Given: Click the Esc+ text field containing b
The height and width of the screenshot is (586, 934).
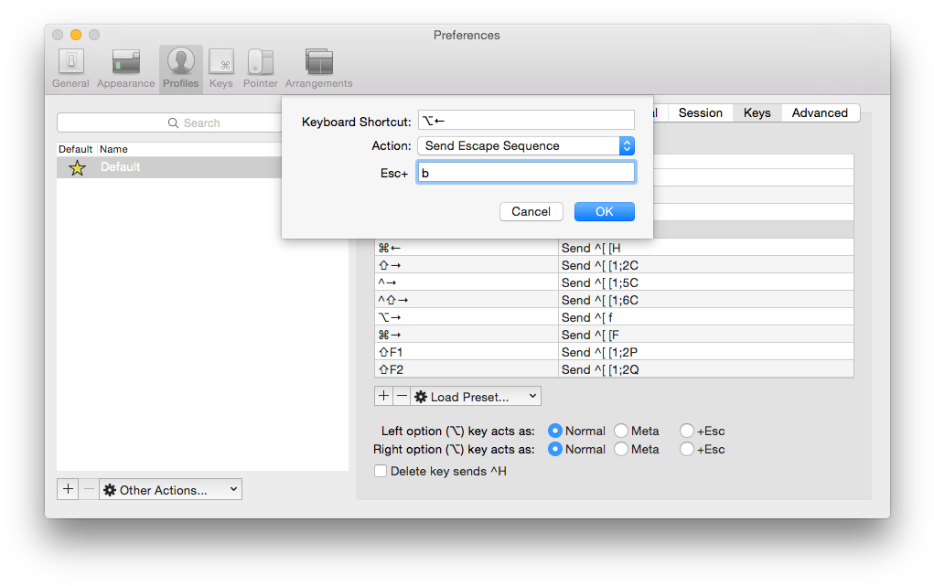Looking at the screenshot, I should click(x=526, y=171).
